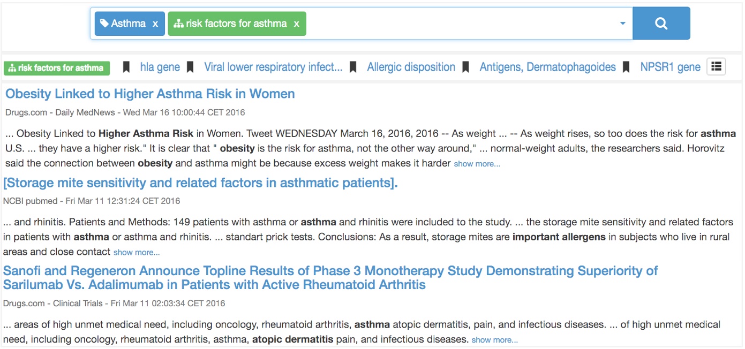This screenshot has height=349, width=745.
Task: Open the search bar dropdown arrow
Action: point(622,23)
